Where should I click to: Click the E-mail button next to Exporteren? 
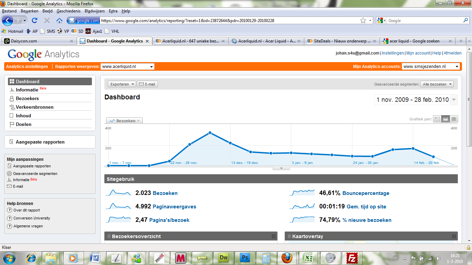(148, 84)
